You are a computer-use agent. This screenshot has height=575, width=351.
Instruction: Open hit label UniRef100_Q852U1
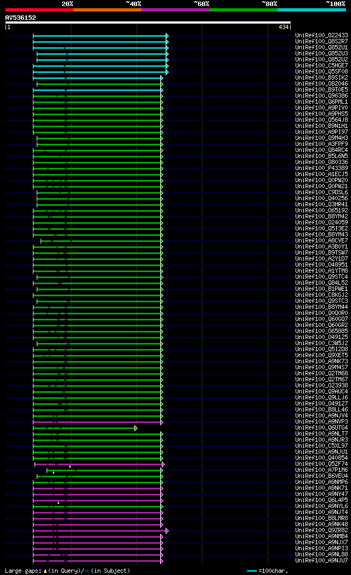point(321,48)
